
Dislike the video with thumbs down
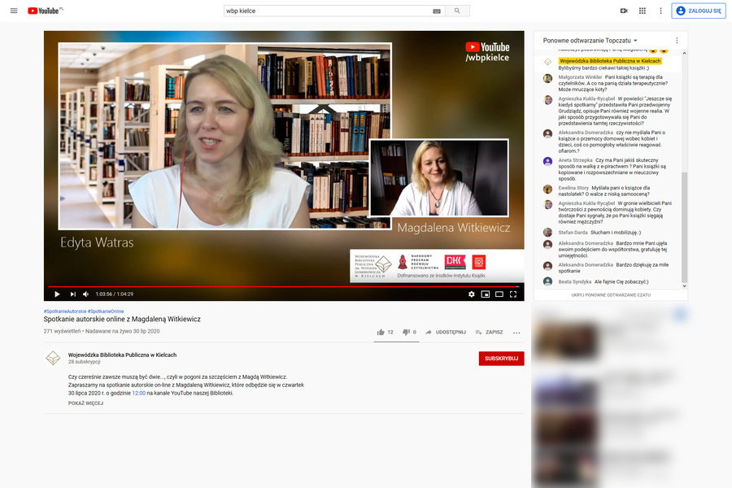coord(406,332)
